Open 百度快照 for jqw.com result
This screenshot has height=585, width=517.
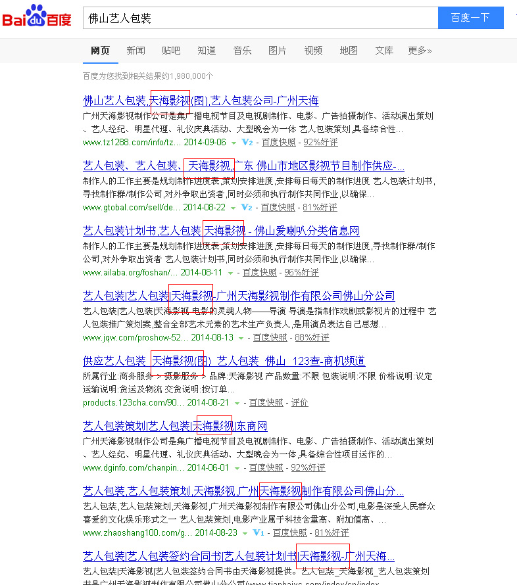pyautogui.click(x=270, y=337)
